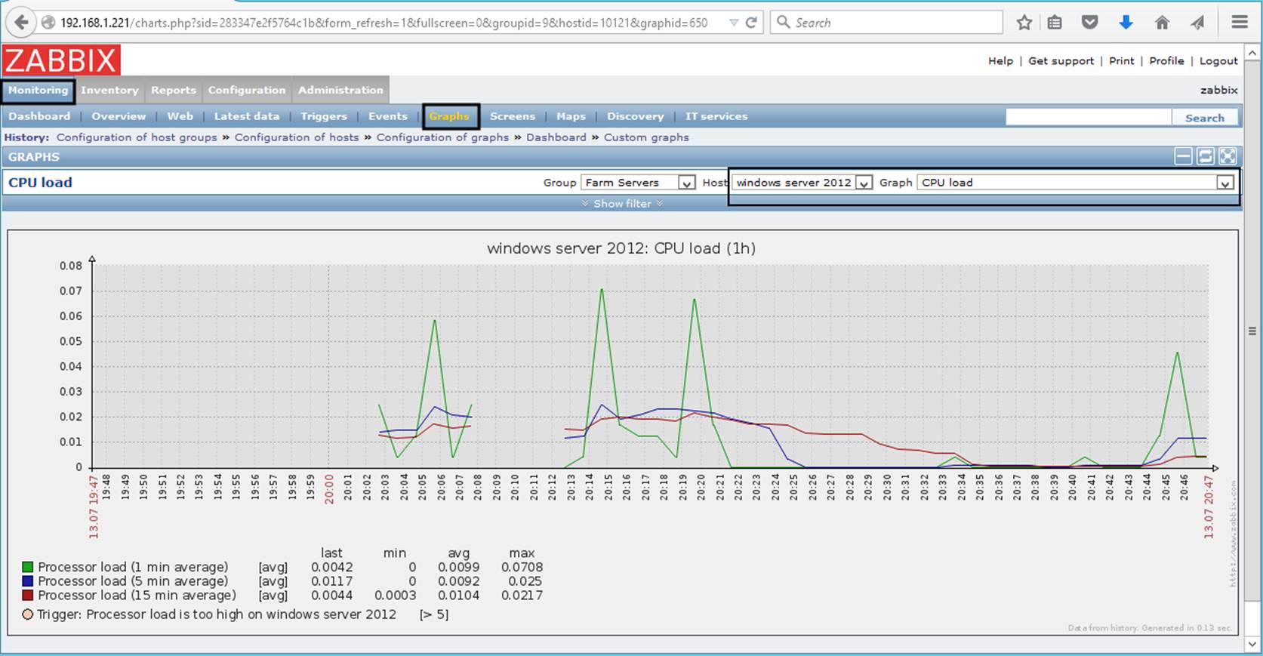Expand the Show filter bar

click(x=622, y=204)
